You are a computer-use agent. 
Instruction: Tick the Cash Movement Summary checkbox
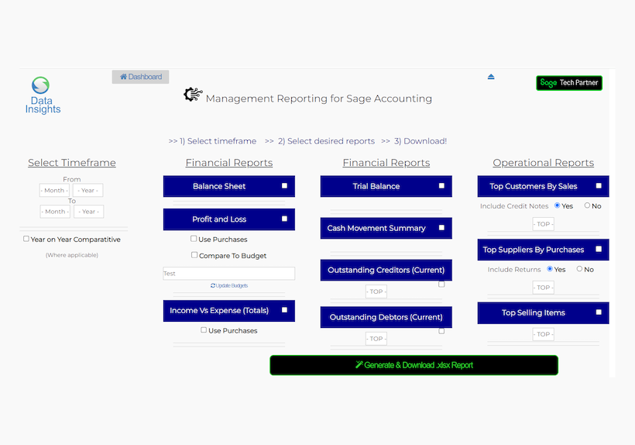pyautogui.click(x=441, y=228)
